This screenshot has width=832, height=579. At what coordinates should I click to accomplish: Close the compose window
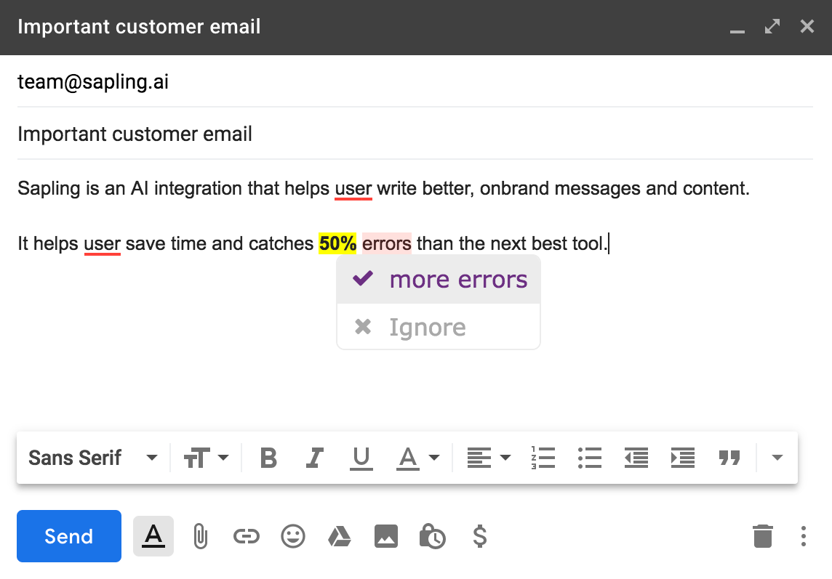(807, 26)
